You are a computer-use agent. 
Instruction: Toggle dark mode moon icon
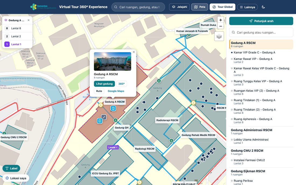point(263,7)
